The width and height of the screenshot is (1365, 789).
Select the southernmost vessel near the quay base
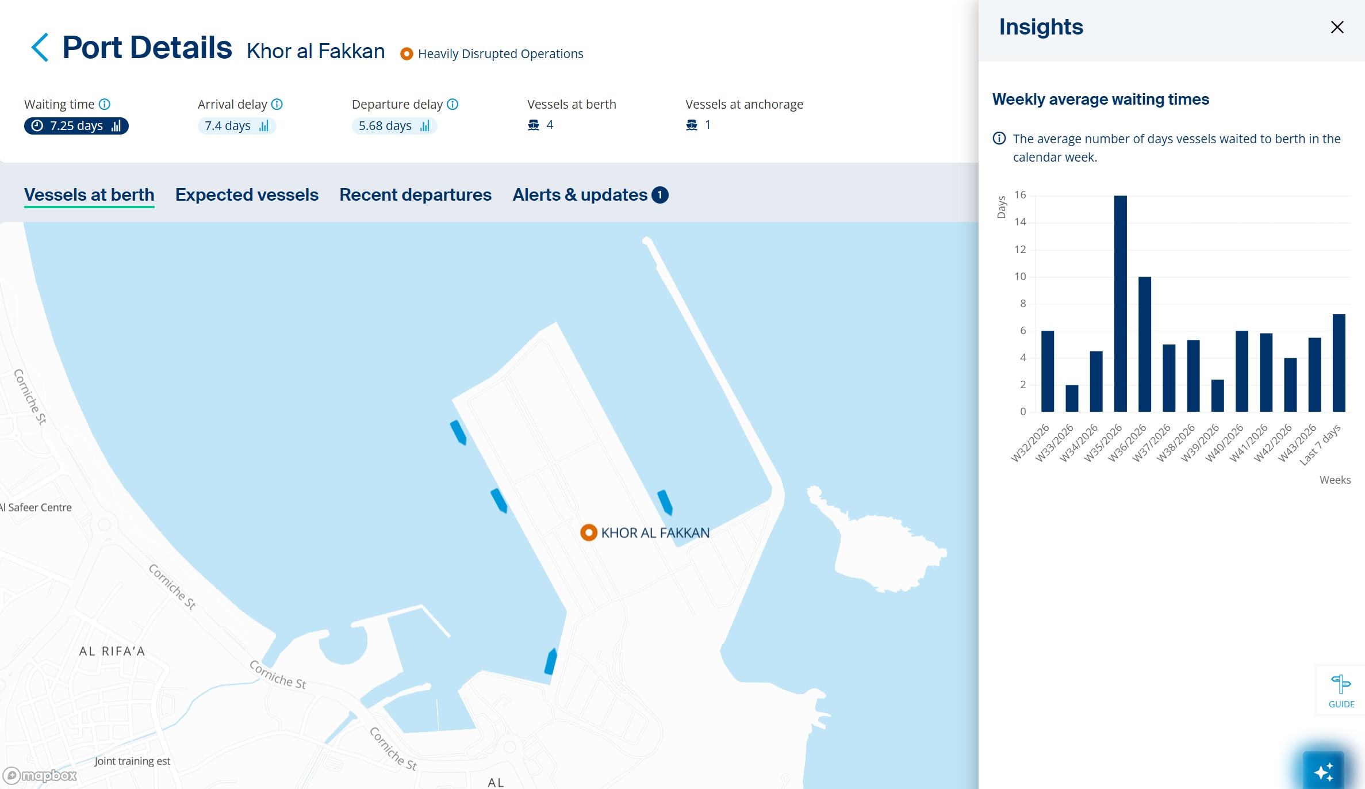551,661
